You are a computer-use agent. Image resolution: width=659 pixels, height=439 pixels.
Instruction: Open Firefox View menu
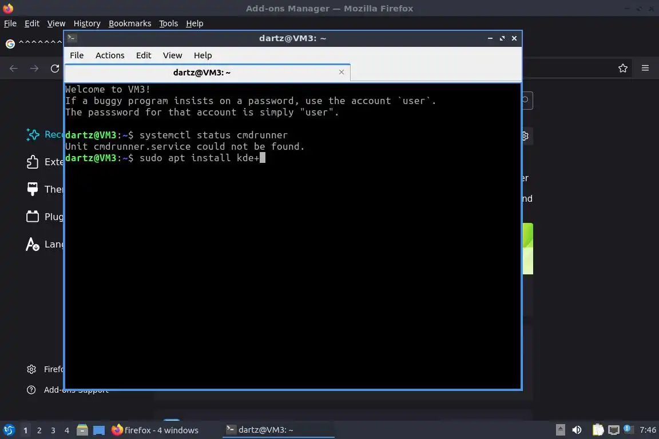pyautogui.click(x=56, y=23)
